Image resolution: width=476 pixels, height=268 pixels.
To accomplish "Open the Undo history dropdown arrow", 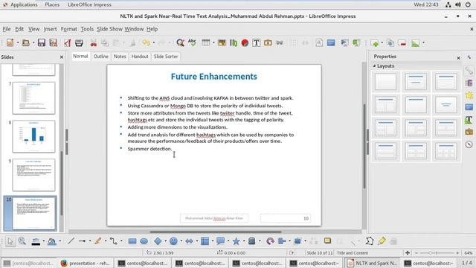I will (153, 43).
